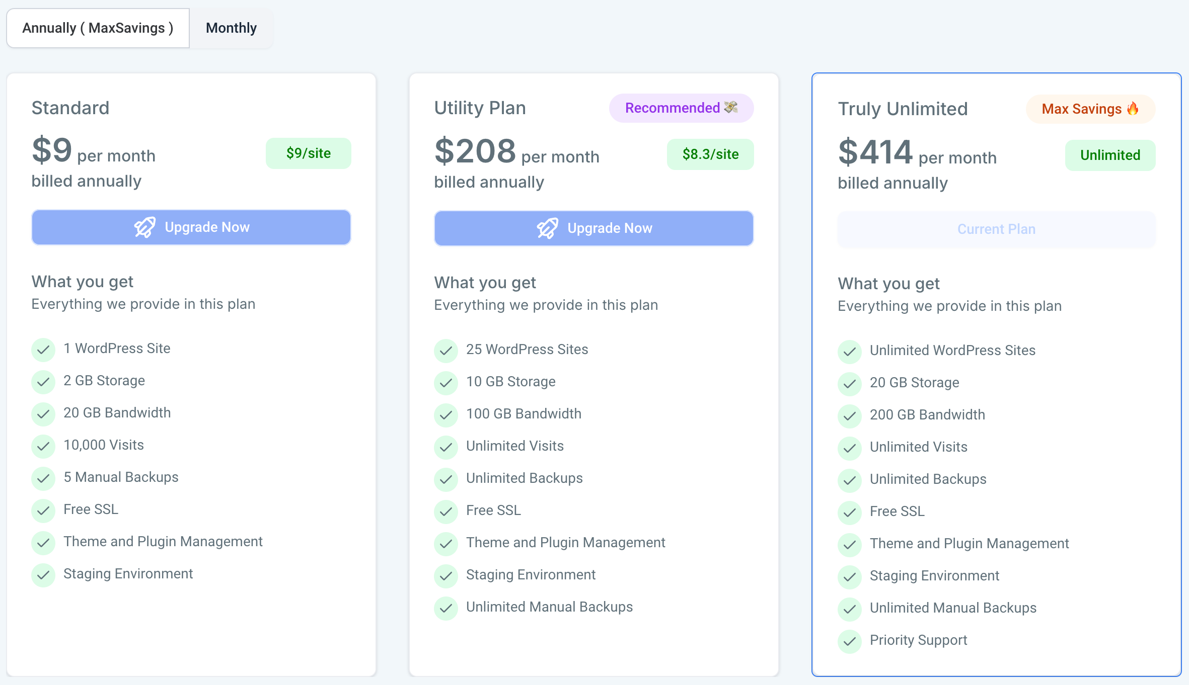Click the Current Plan button
Screen dimensions: 1189x685
(996, 229)
